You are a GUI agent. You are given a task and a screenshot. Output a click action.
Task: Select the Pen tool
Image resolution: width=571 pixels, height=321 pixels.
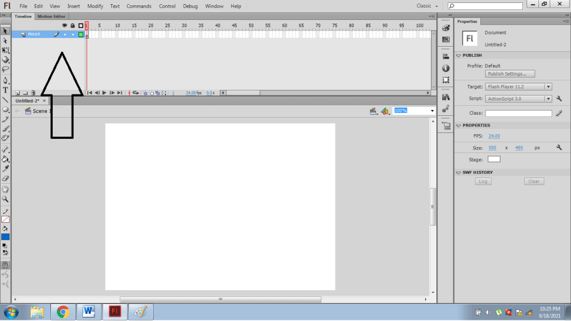tap(5, 80)
